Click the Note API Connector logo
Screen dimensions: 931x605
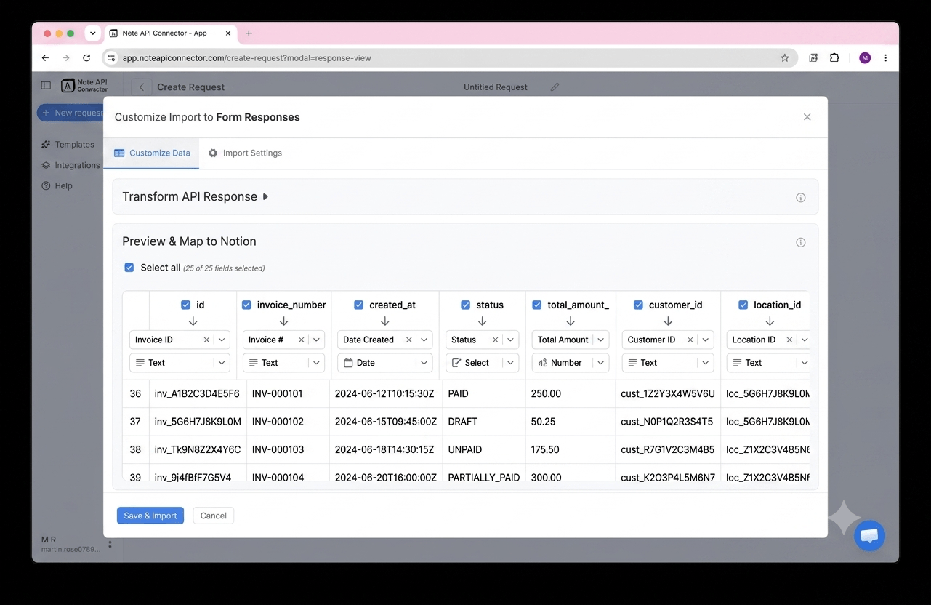pos(84,86)
